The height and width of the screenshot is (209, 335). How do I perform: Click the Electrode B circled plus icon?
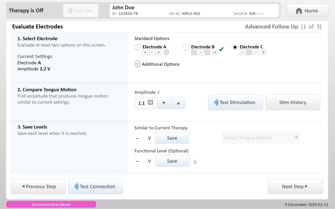point(215,52)
